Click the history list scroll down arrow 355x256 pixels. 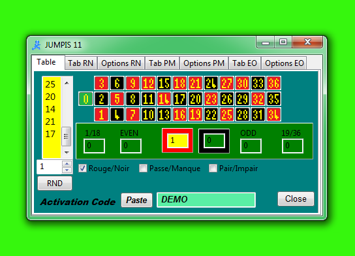point(67,152)
